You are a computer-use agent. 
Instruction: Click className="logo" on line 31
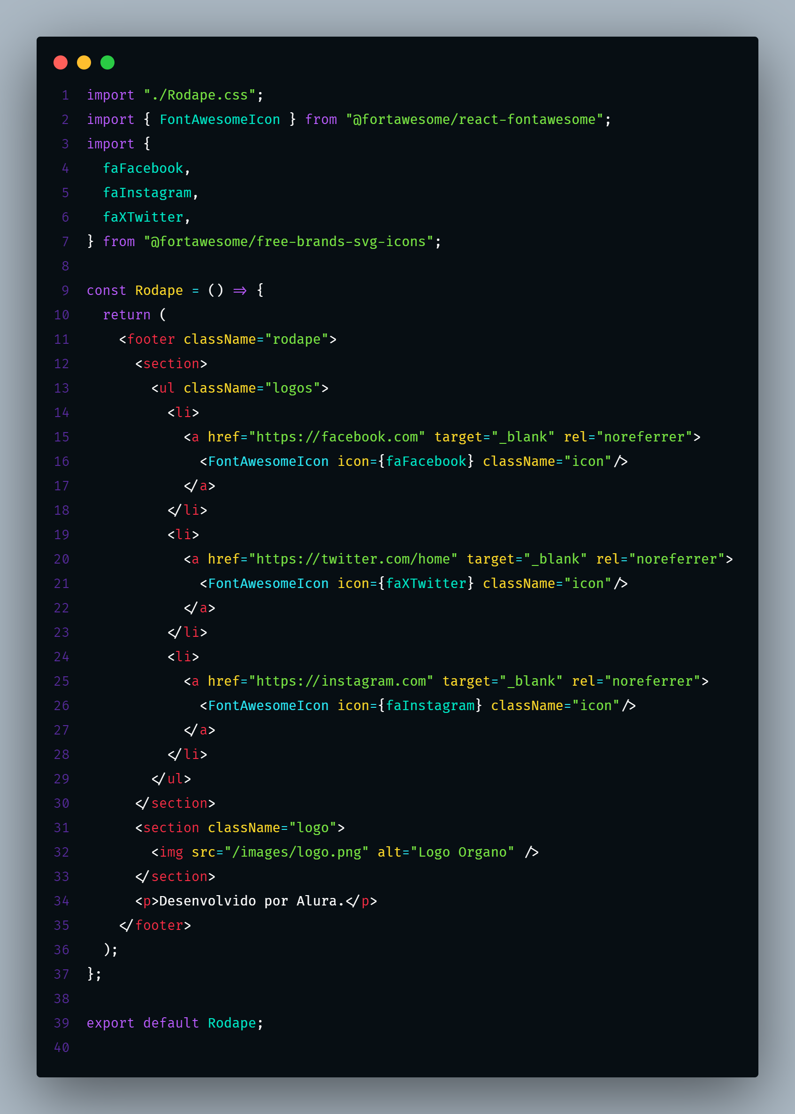tap(272, 828)
